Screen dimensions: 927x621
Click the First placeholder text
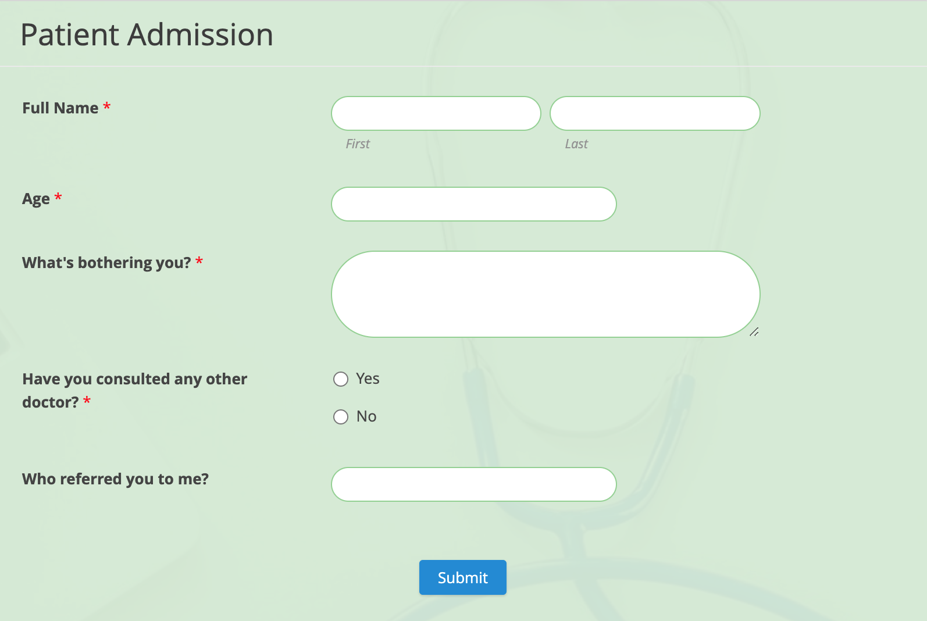(x=357, y=144)
